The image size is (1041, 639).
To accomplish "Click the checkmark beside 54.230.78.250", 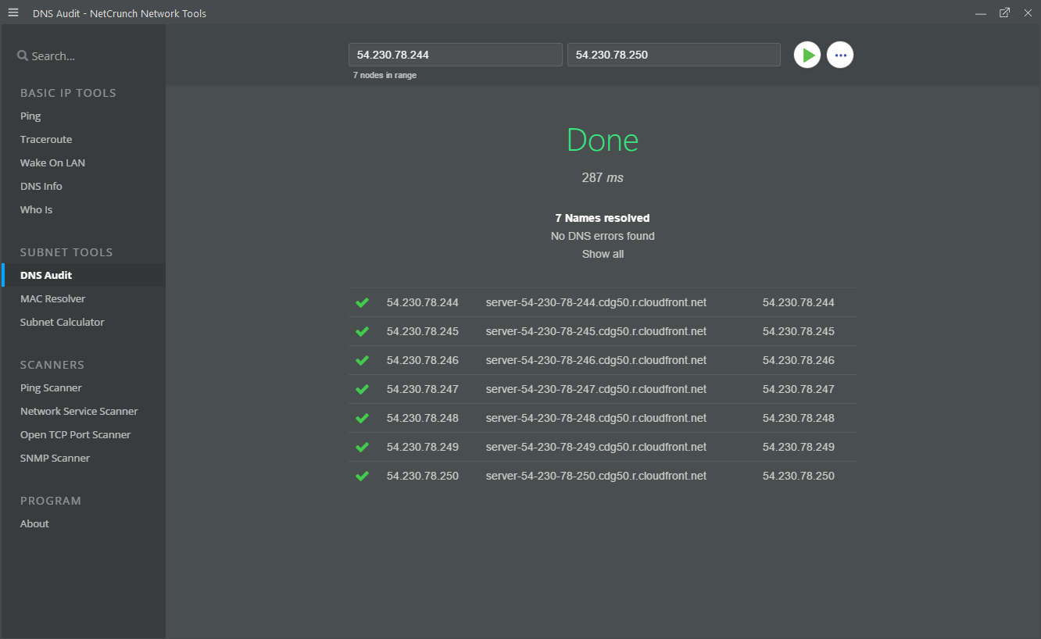I will point(362,475).
